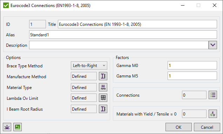This screenshot has width=223, height=134.
Task: Open Lambda Ov Limit table icon
Action: [103, 98]
